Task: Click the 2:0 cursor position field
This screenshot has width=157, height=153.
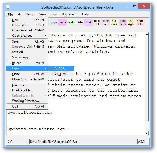Action: click(17, 141)
